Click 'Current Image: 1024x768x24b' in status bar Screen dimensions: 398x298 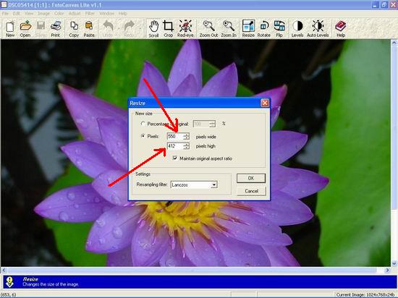[x=365, y=294]
